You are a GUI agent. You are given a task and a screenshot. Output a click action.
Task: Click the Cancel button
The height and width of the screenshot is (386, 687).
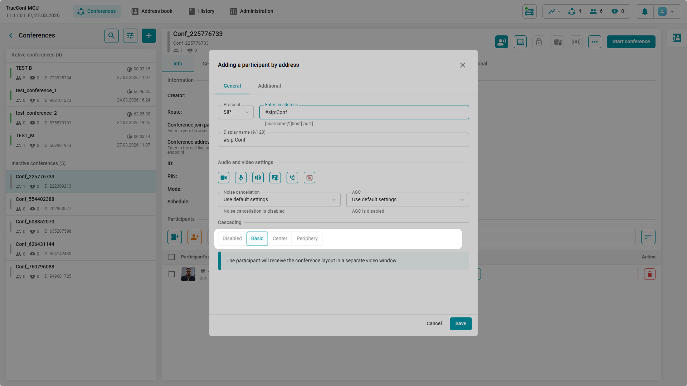[x=434, y=323]
